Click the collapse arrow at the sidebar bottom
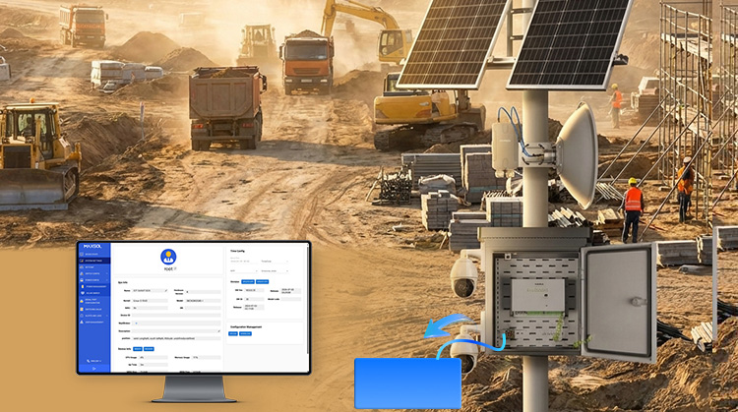This screenshot has height=412, width=738. pos(94,369)
